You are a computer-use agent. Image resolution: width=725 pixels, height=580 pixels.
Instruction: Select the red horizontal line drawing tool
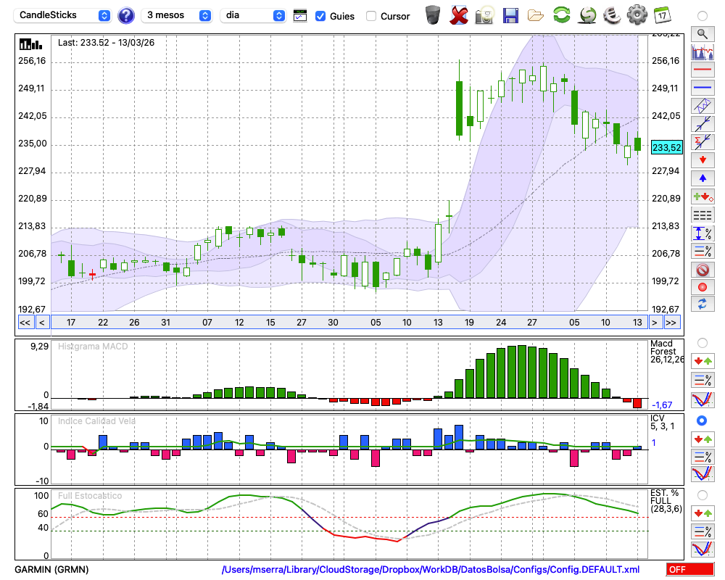pyautogui.click(x=701, y=70)
